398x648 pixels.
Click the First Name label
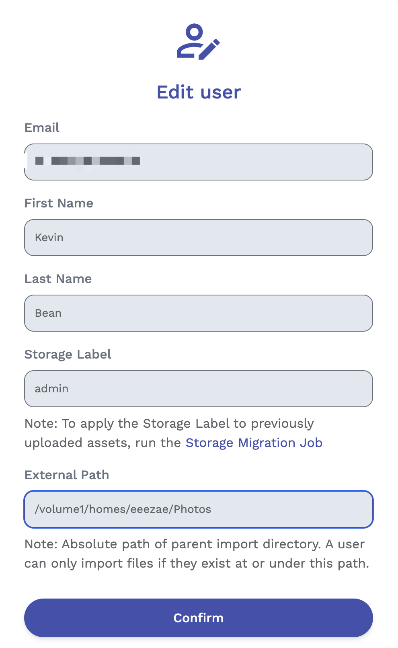click(59, 203)
